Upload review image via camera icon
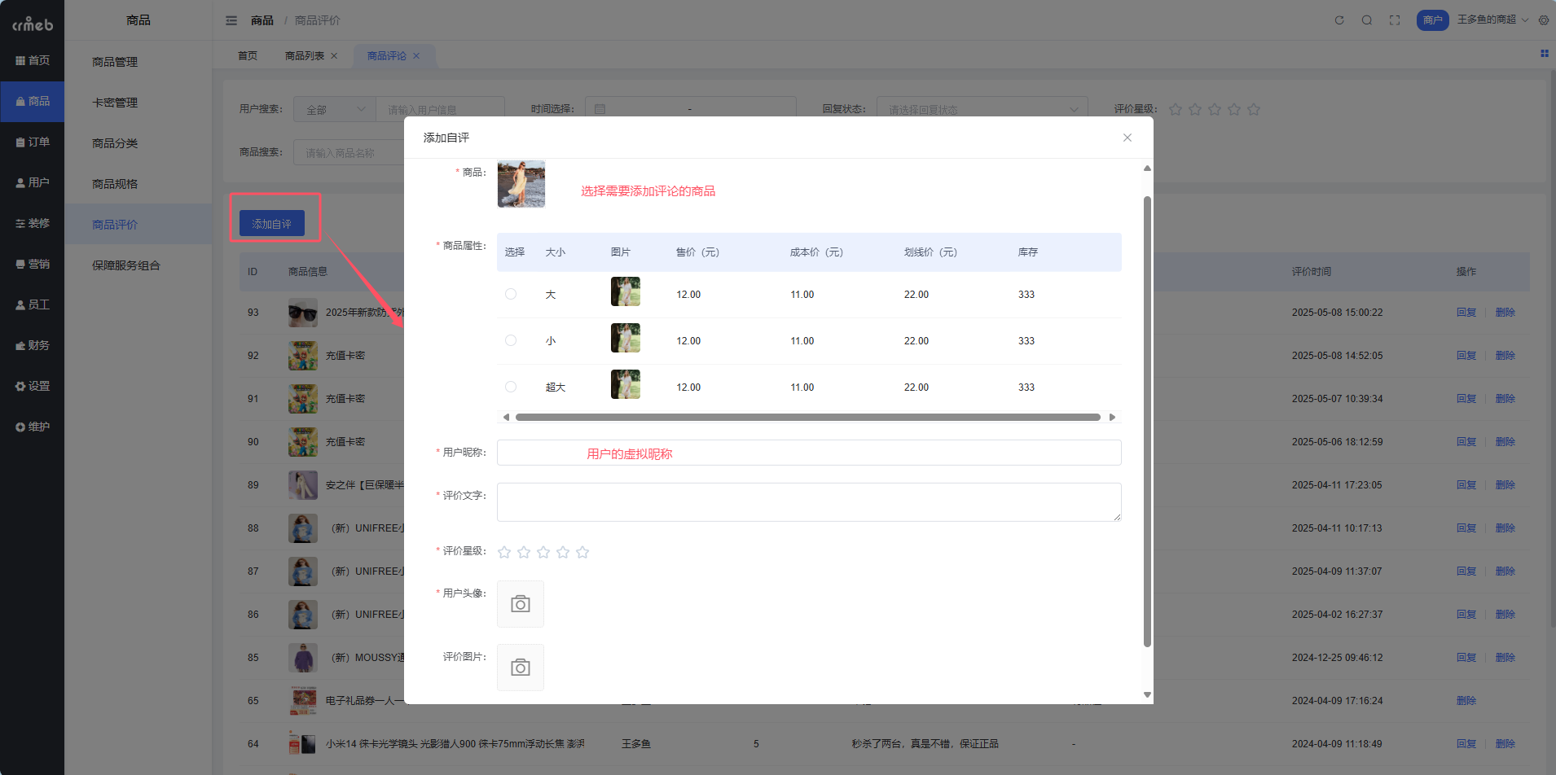Image resolution: width=1556 pixels, height=775 pixels. coord(521,668)
